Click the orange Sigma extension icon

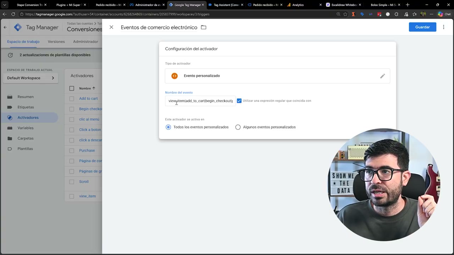(x=354, y=14)
